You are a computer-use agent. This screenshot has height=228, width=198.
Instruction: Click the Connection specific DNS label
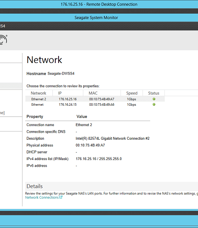pyautogui.click(x=46, y=131)
